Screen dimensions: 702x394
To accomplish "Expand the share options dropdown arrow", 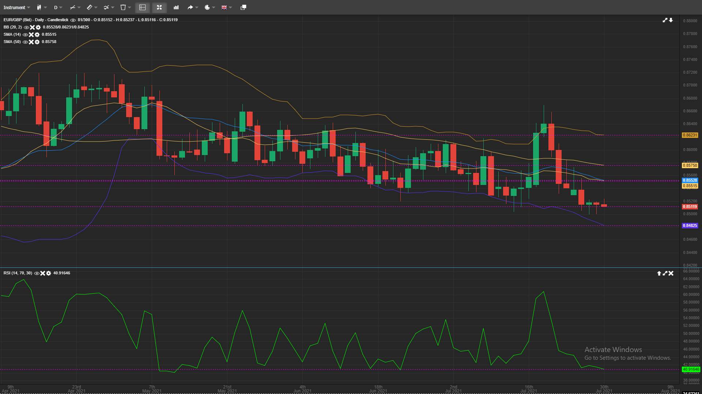I will click(197, 7).
